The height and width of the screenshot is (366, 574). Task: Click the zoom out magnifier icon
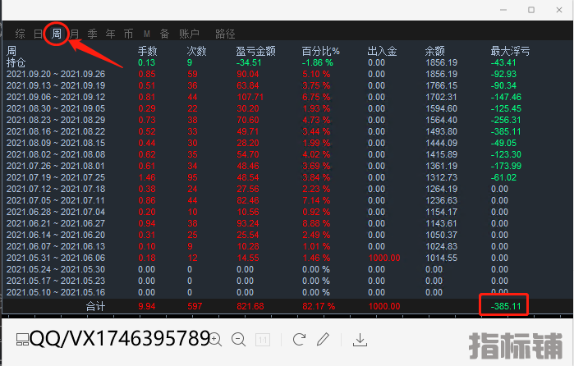click(238, 339)
